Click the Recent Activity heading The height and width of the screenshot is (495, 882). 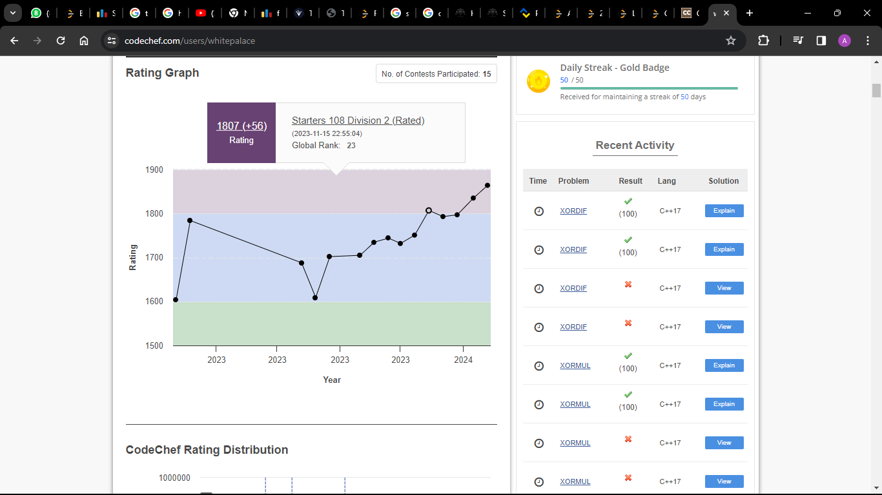(x=635, y=146)
